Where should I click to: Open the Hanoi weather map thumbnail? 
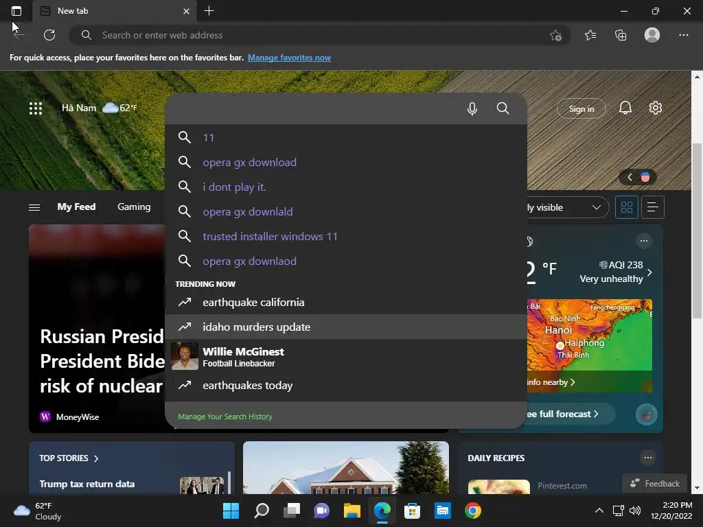[589, 335]
